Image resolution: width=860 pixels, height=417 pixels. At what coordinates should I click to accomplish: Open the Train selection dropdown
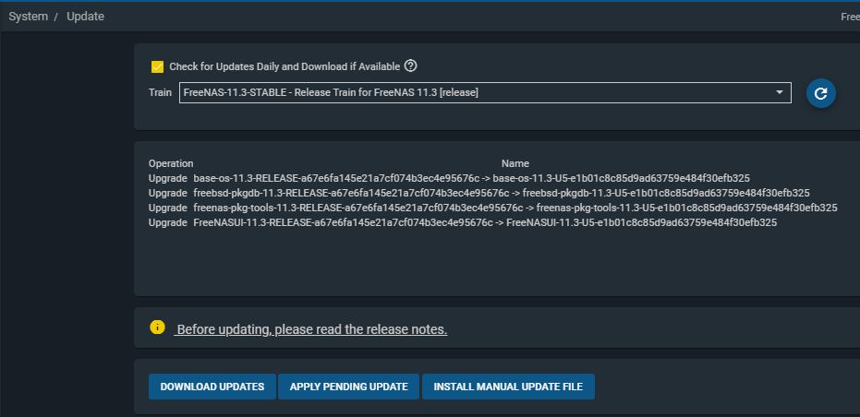(485, 92)
